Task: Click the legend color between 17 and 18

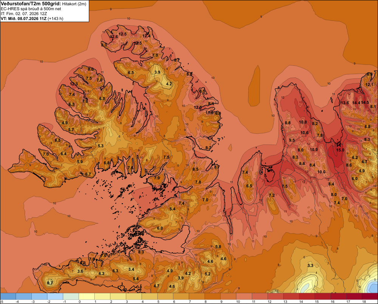Action: click(354, 296)
